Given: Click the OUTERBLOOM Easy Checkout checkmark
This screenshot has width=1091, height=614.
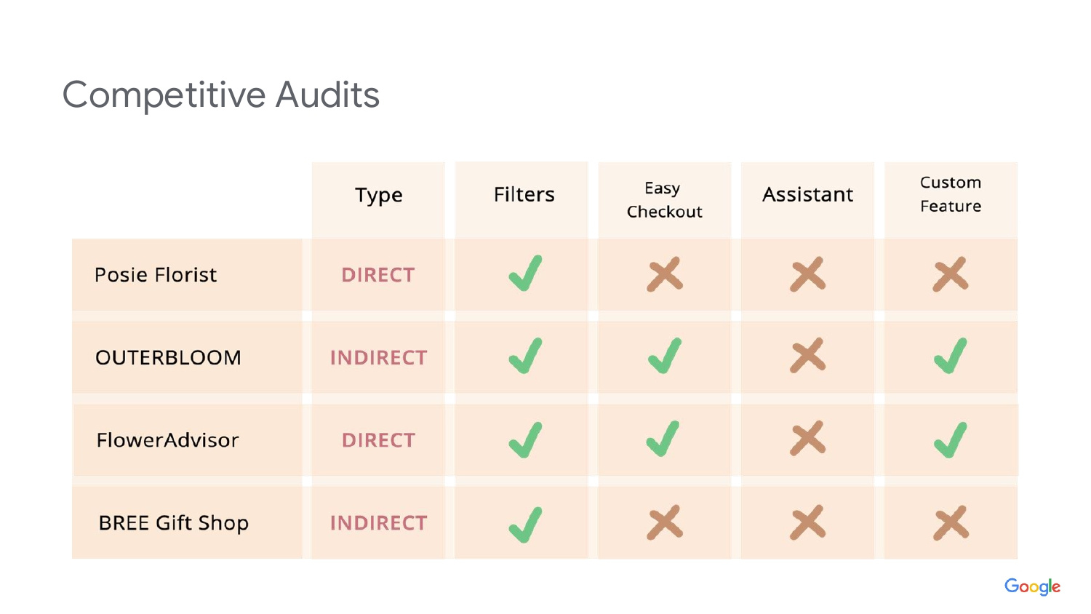Looking at the screenshot, I should pos(665,356).
